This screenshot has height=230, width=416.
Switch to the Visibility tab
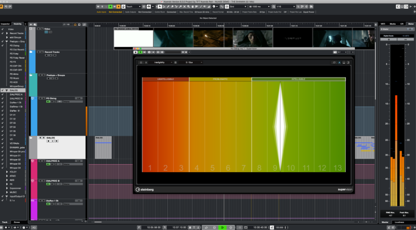click(17, 24)
